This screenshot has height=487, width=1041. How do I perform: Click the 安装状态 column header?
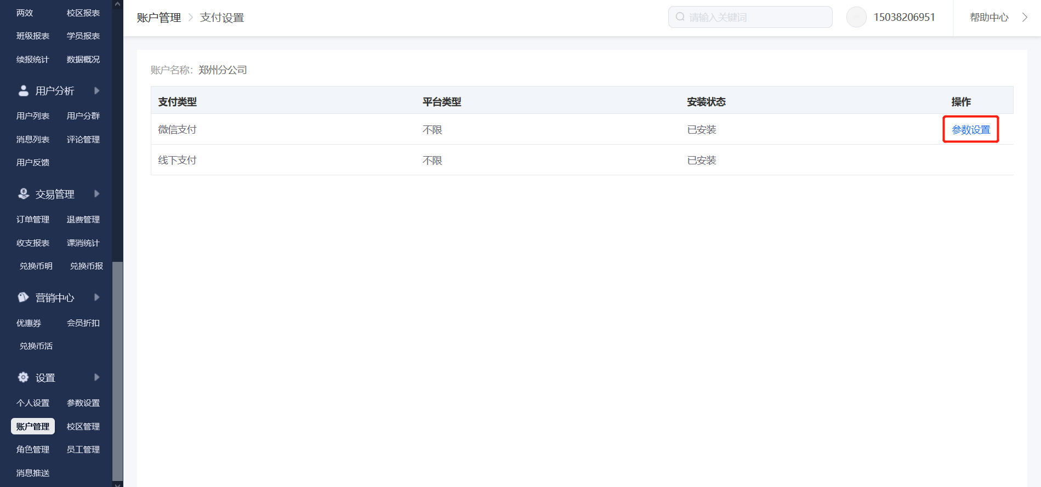coord(706,102)
